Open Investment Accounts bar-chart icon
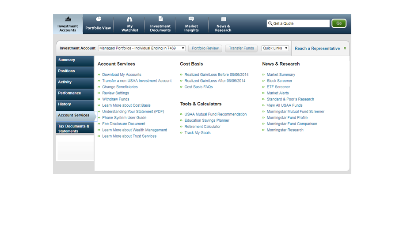 click(x=68, y=19)
